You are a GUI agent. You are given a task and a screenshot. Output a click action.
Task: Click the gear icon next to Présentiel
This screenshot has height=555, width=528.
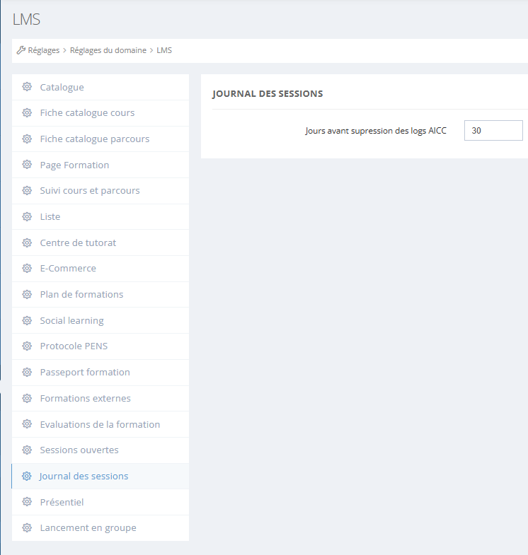tap(27, 502)
